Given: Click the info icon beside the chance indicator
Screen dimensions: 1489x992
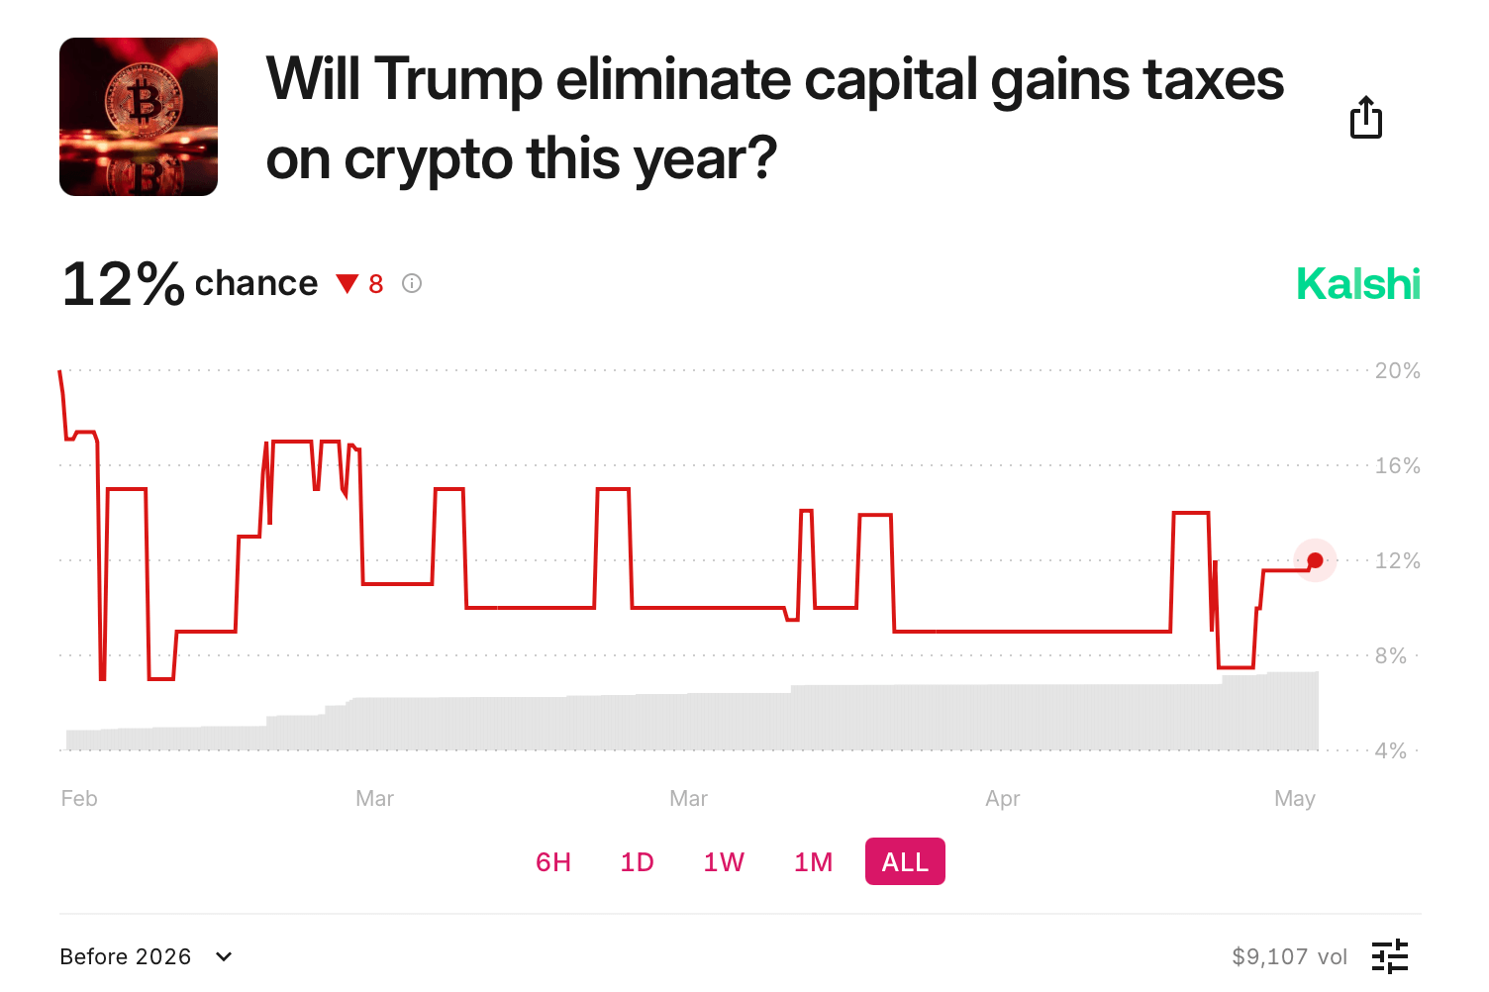Looking at the screenshot, I should [x=411, y=283].
